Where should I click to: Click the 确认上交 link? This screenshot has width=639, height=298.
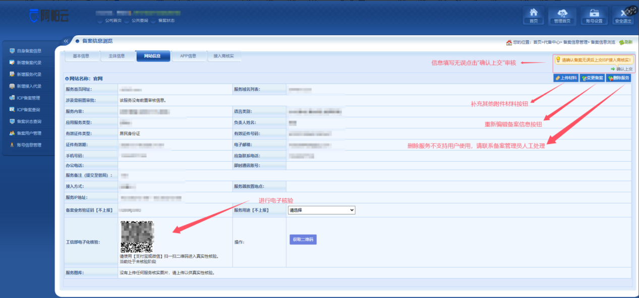[x=624, y=69]
